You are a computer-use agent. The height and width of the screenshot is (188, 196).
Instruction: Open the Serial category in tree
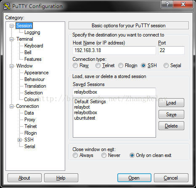30,146
